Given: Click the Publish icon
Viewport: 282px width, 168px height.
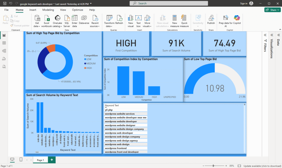Looking at the screenshot, I should [x=211, y=18].
